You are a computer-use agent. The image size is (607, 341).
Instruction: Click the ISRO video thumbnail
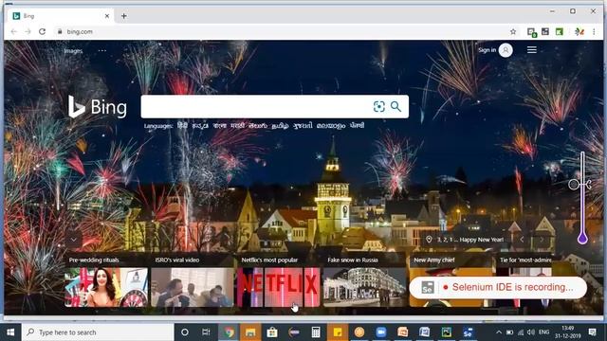coord(193,287)
